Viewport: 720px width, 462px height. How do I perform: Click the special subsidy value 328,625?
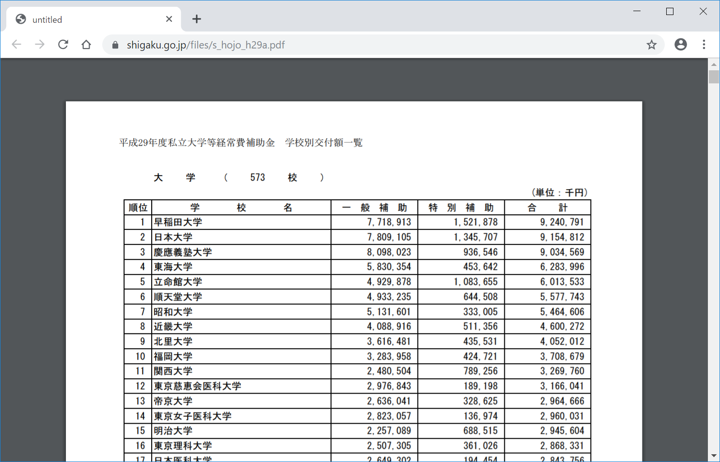pos(480,401)
